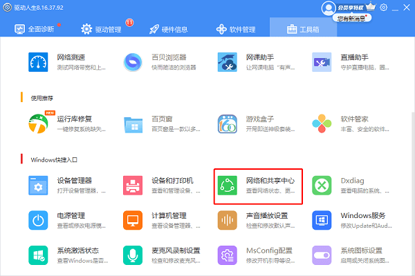The height and width of the screenshot is (276, 415).
Task: Open the 网络和共享中心 green icon
Action: (228, 186)
